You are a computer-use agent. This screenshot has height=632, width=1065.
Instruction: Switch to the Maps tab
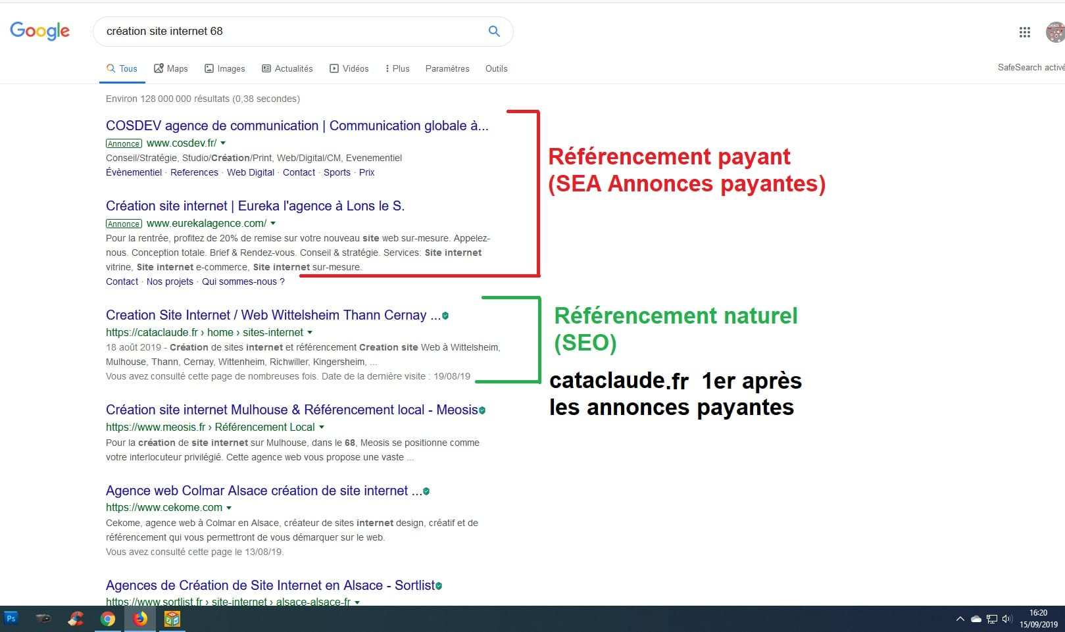click(x=171, y=68)
